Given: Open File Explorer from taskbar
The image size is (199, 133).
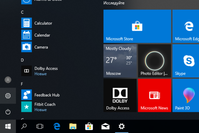Looking at the screenshot, I should 73,126.
